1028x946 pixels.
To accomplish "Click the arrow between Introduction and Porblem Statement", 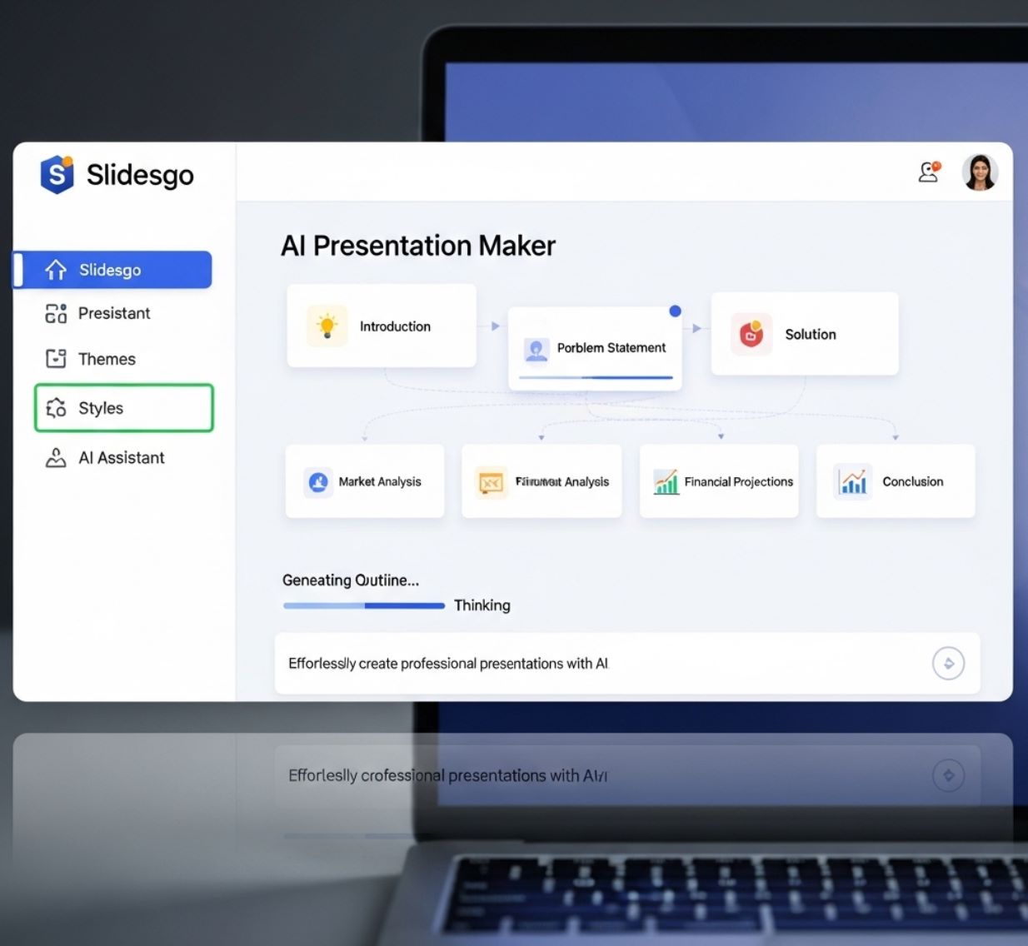I will pyautogui.click(x=495, y=326).
